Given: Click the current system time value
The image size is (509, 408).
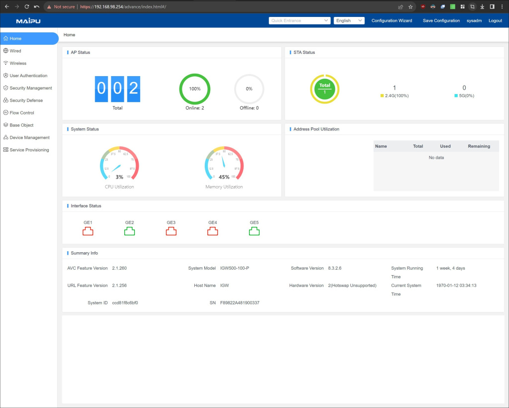Looking at the screenshot, I should coord(456,285).
